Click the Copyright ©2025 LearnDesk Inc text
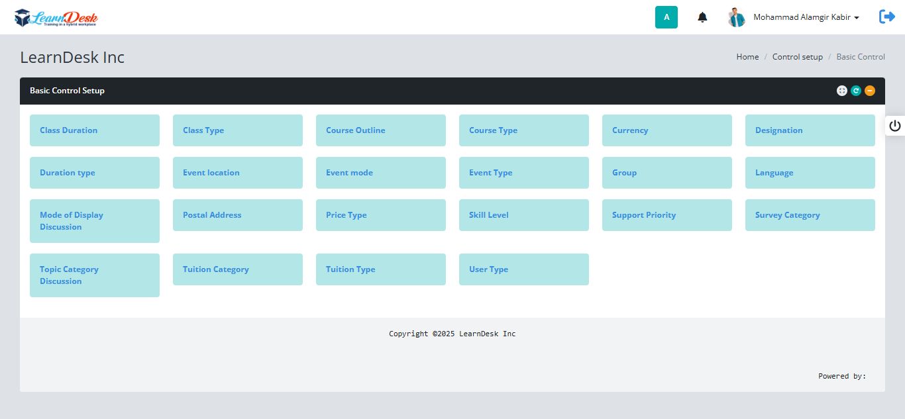The image size is (905, 419). click(x=452, y=334)
